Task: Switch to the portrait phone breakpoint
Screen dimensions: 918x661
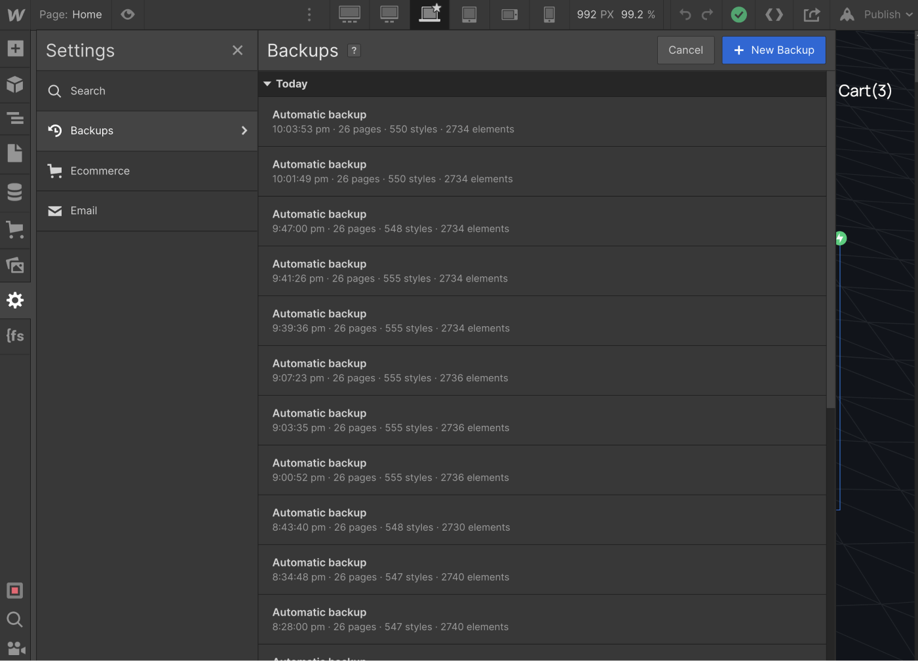Action: coord(549,14)
